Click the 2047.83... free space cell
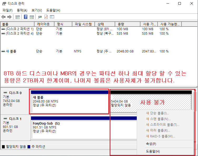Image resolution: width=198 pixels, height=156 pixels. [149, 51]
